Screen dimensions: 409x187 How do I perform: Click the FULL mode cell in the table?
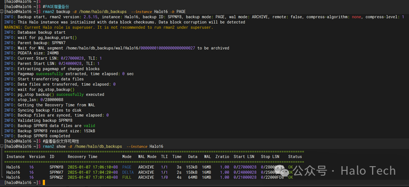tap(127, 178)
